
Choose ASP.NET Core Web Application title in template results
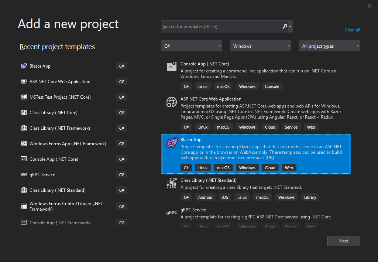[x=211, y=99]
